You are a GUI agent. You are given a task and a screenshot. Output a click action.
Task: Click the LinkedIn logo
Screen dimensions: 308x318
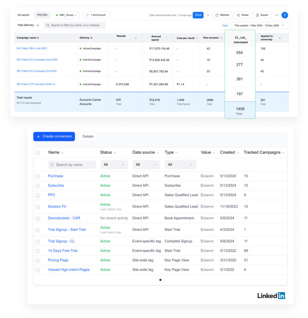271,296
